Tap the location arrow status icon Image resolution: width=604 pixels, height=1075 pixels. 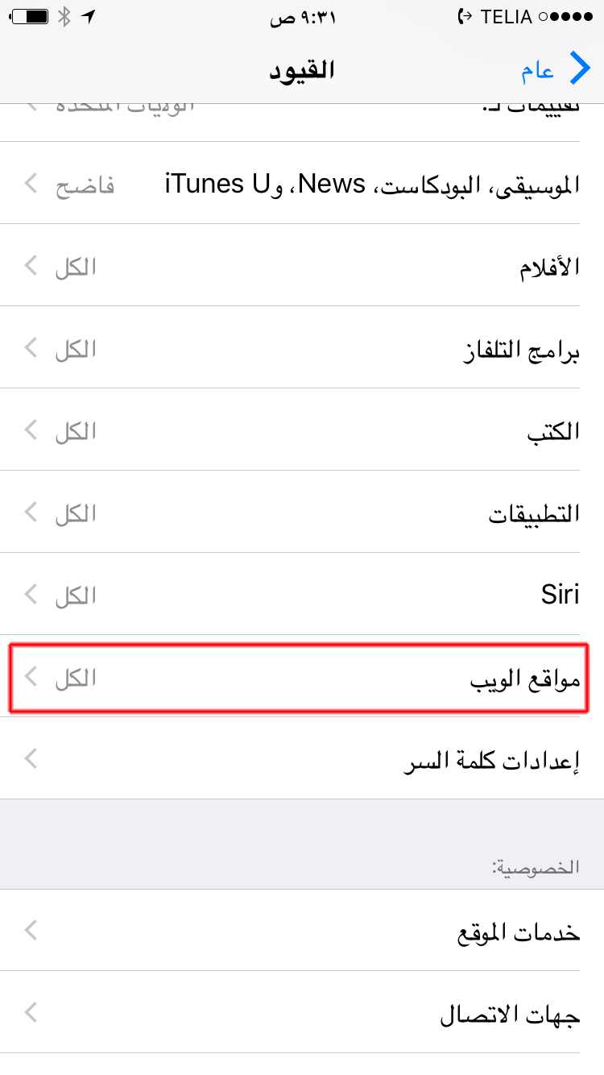[x=88, y=17]
